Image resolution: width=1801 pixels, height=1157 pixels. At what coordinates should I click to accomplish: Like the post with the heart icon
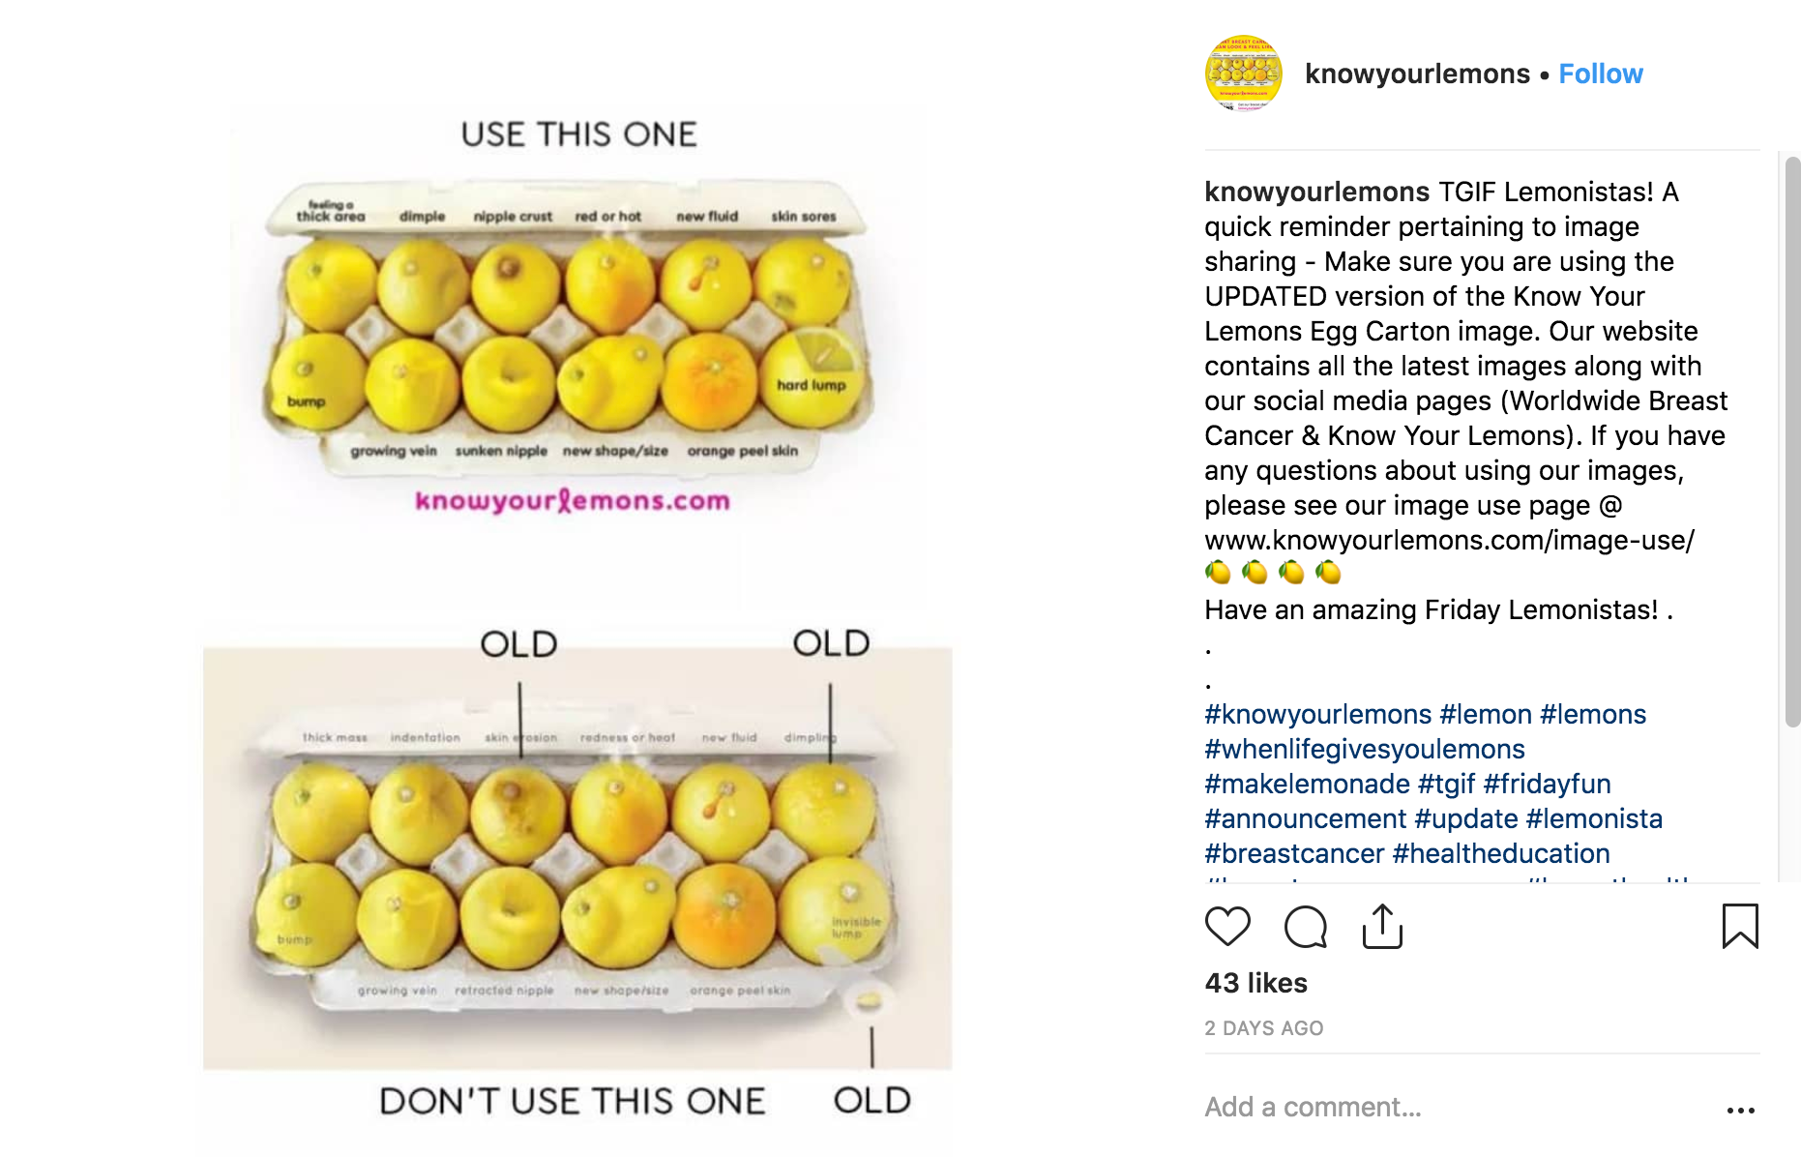pyautogui.click(x=1226, y=927)
